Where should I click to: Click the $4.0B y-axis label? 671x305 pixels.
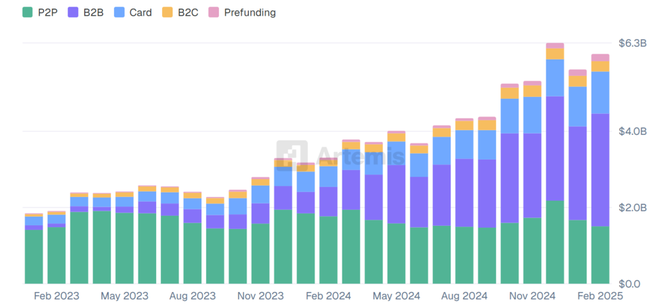coord(634,132)
